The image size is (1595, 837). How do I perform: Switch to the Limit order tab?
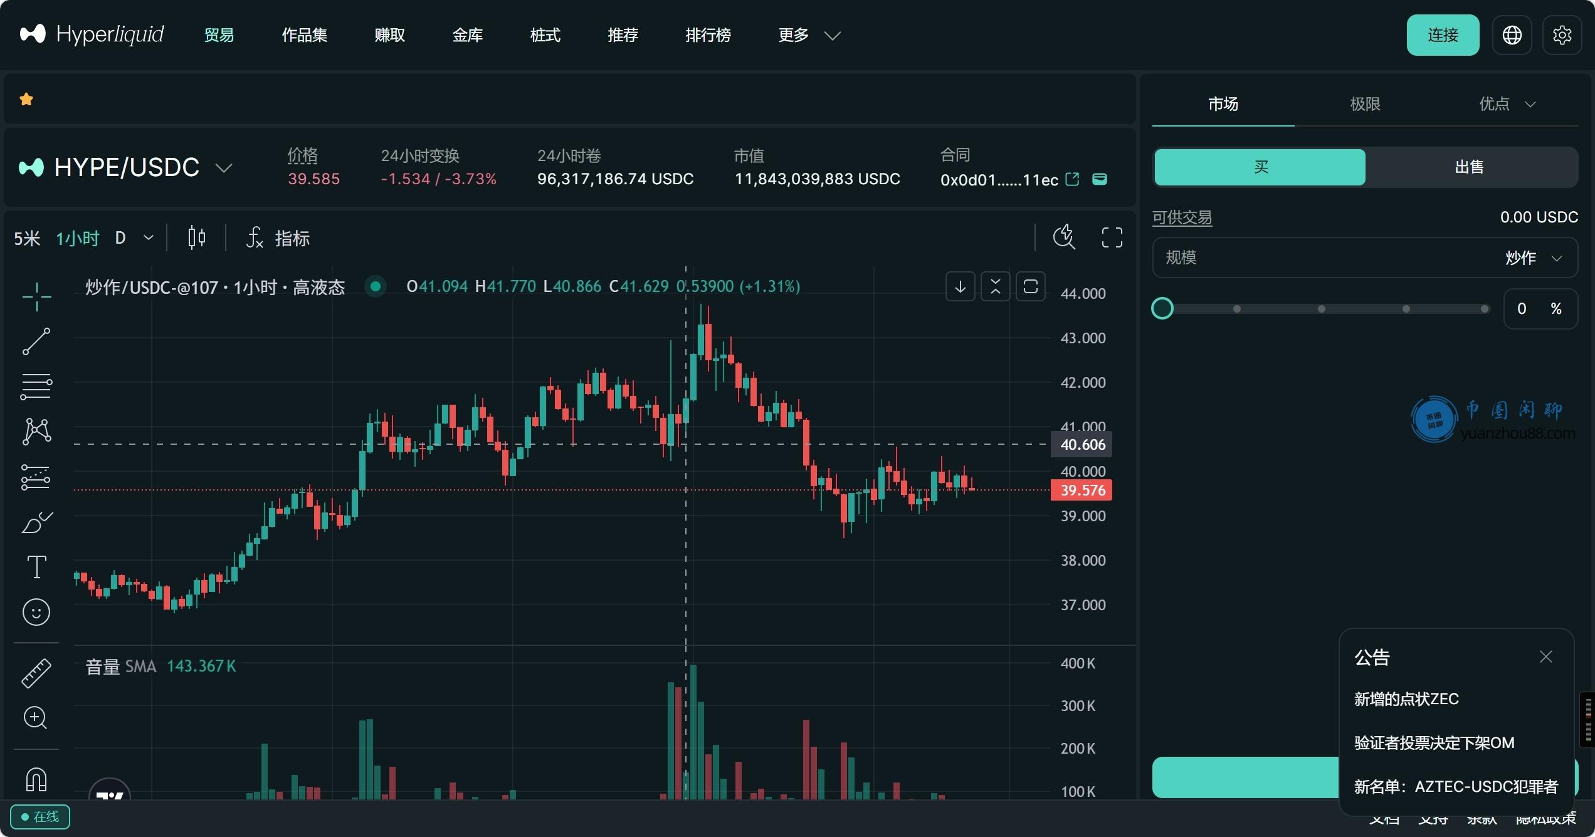tap(1365, 104)
